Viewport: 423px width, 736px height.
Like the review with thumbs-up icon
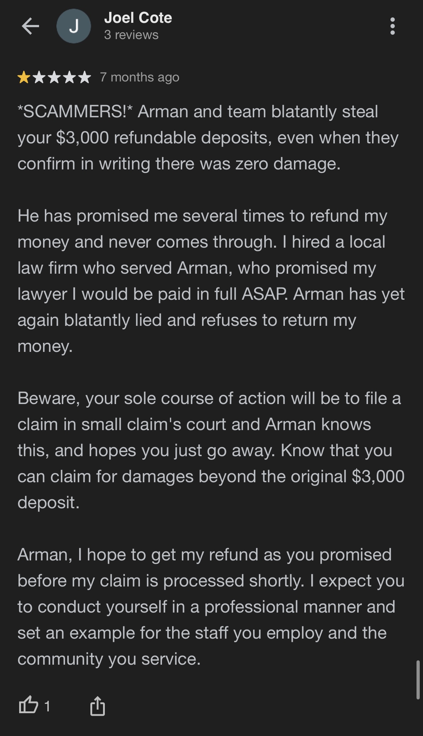pyautogui.click(x=28, y=706)
